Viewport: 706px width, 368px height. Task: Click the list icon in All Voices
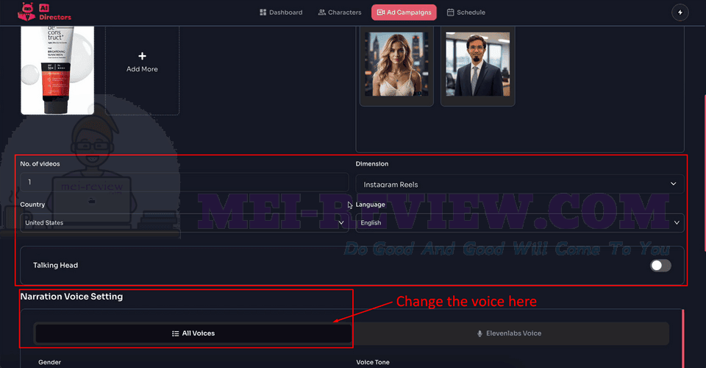click(x=175, y=333)
